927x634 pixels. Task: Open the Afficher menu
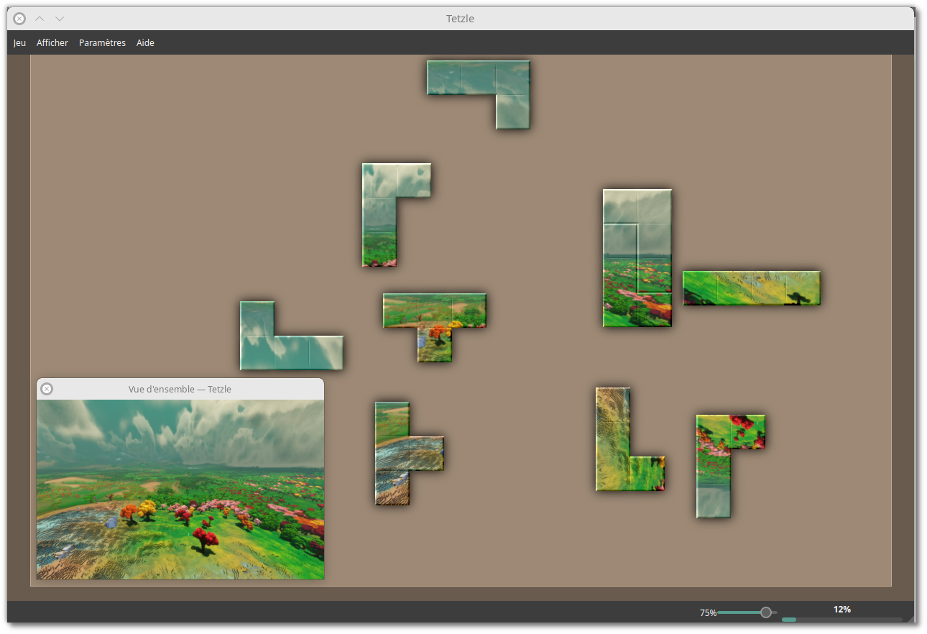pyautogui.click(x=52, y=43)
